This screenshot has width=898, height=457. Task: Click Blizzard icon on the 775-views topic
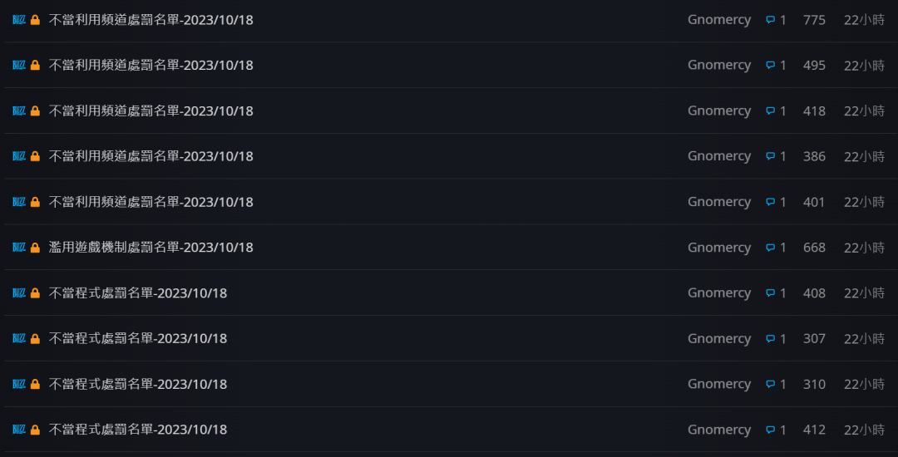click(x=19, y=20)
